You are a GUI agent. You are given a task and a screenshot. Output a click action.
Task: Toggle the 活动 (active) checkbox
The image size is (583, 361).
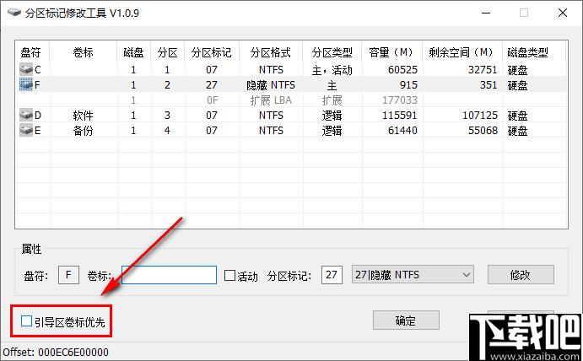pyautogui.click(x=229, y=276)
